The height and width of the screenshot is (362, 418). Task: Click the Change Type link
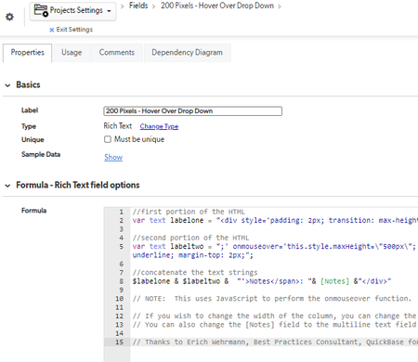pos(159,126)
